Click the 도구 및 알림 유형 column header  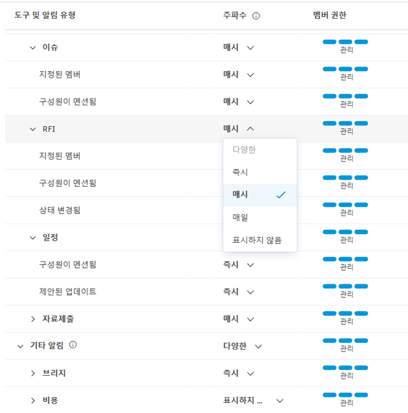point(45,16)
